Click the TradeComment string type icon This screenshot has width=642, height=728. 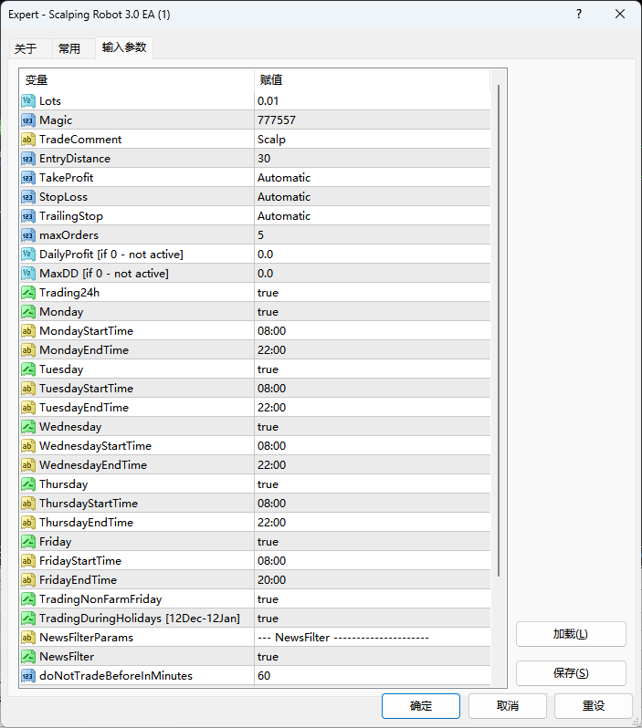(27, 140)
